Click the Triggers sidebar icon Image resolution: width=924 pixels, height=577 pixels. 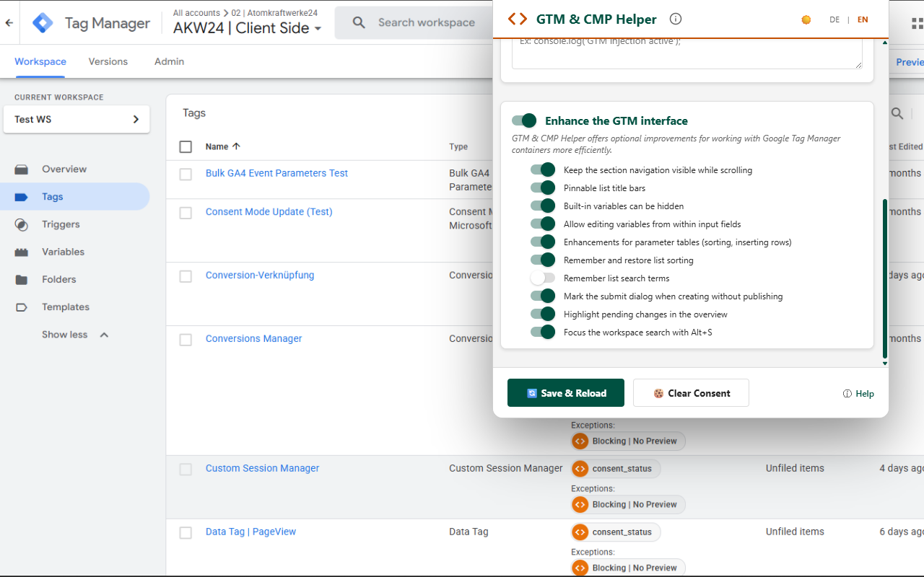pyautogui.click(x=22, y=225)
